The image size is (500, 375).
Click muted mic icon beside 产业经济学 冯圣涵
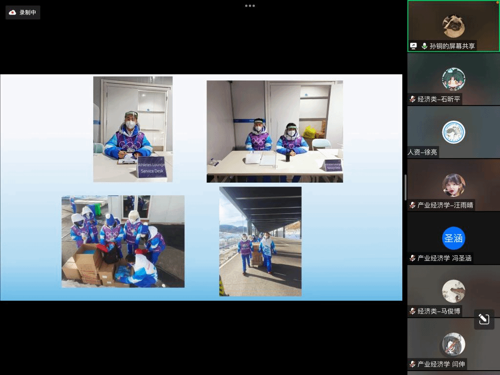tap(413, 258)
